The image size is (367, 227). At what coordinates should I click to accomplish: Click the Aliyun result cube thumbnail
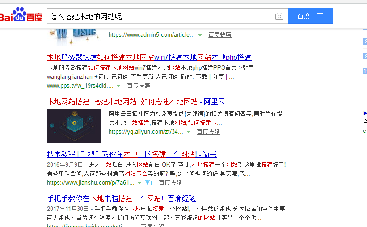click(x=74, y=126)
